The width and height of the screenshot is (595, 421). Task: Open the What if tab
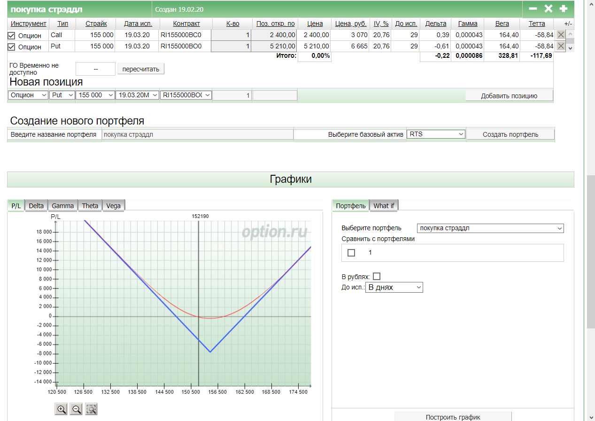(x=384, y=205)
